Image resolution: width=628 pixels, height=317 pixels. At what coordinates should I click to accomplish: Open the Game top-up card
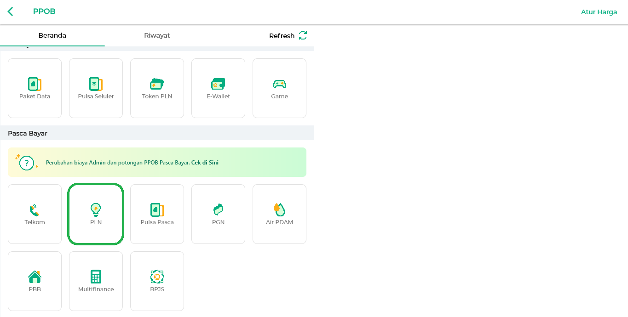point(279,88)
